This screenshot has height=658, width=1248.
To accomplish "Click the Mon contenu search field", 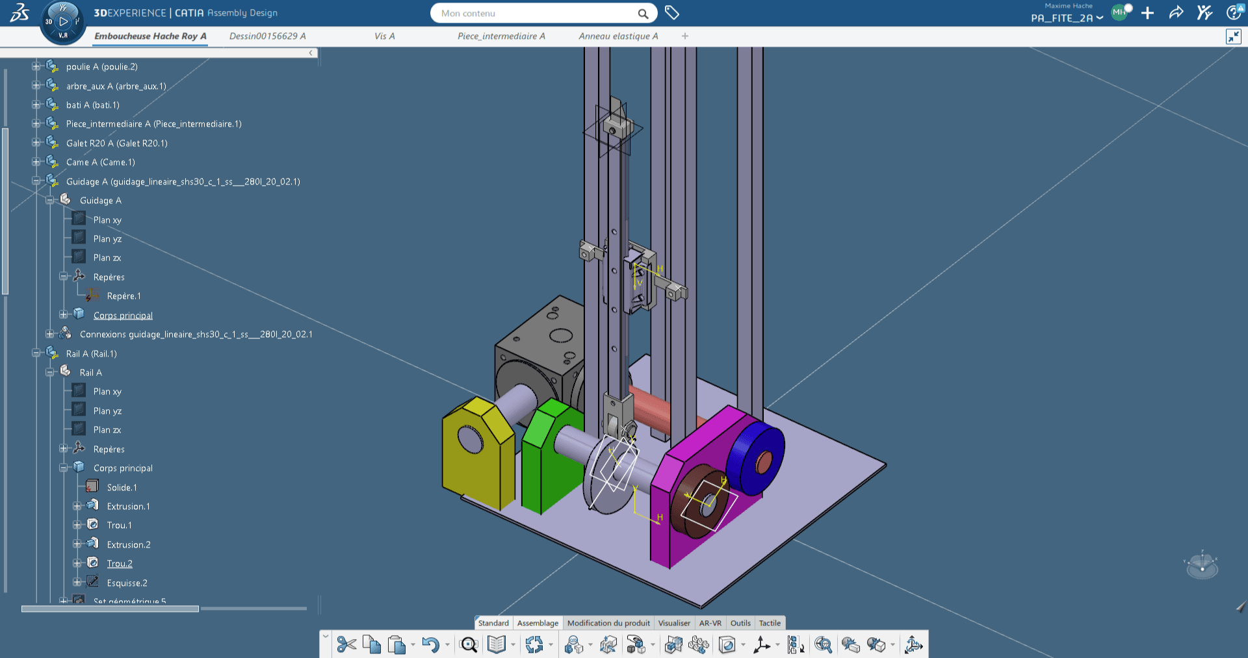I will [x=536, y=13].
